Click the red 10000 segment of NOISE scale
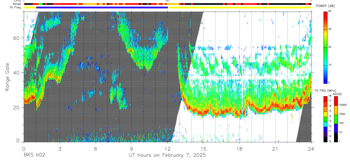 pos(336,101)
